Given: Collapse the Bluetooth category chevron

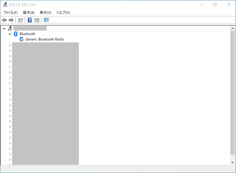Looking at the screenshot, I should 10,34.
